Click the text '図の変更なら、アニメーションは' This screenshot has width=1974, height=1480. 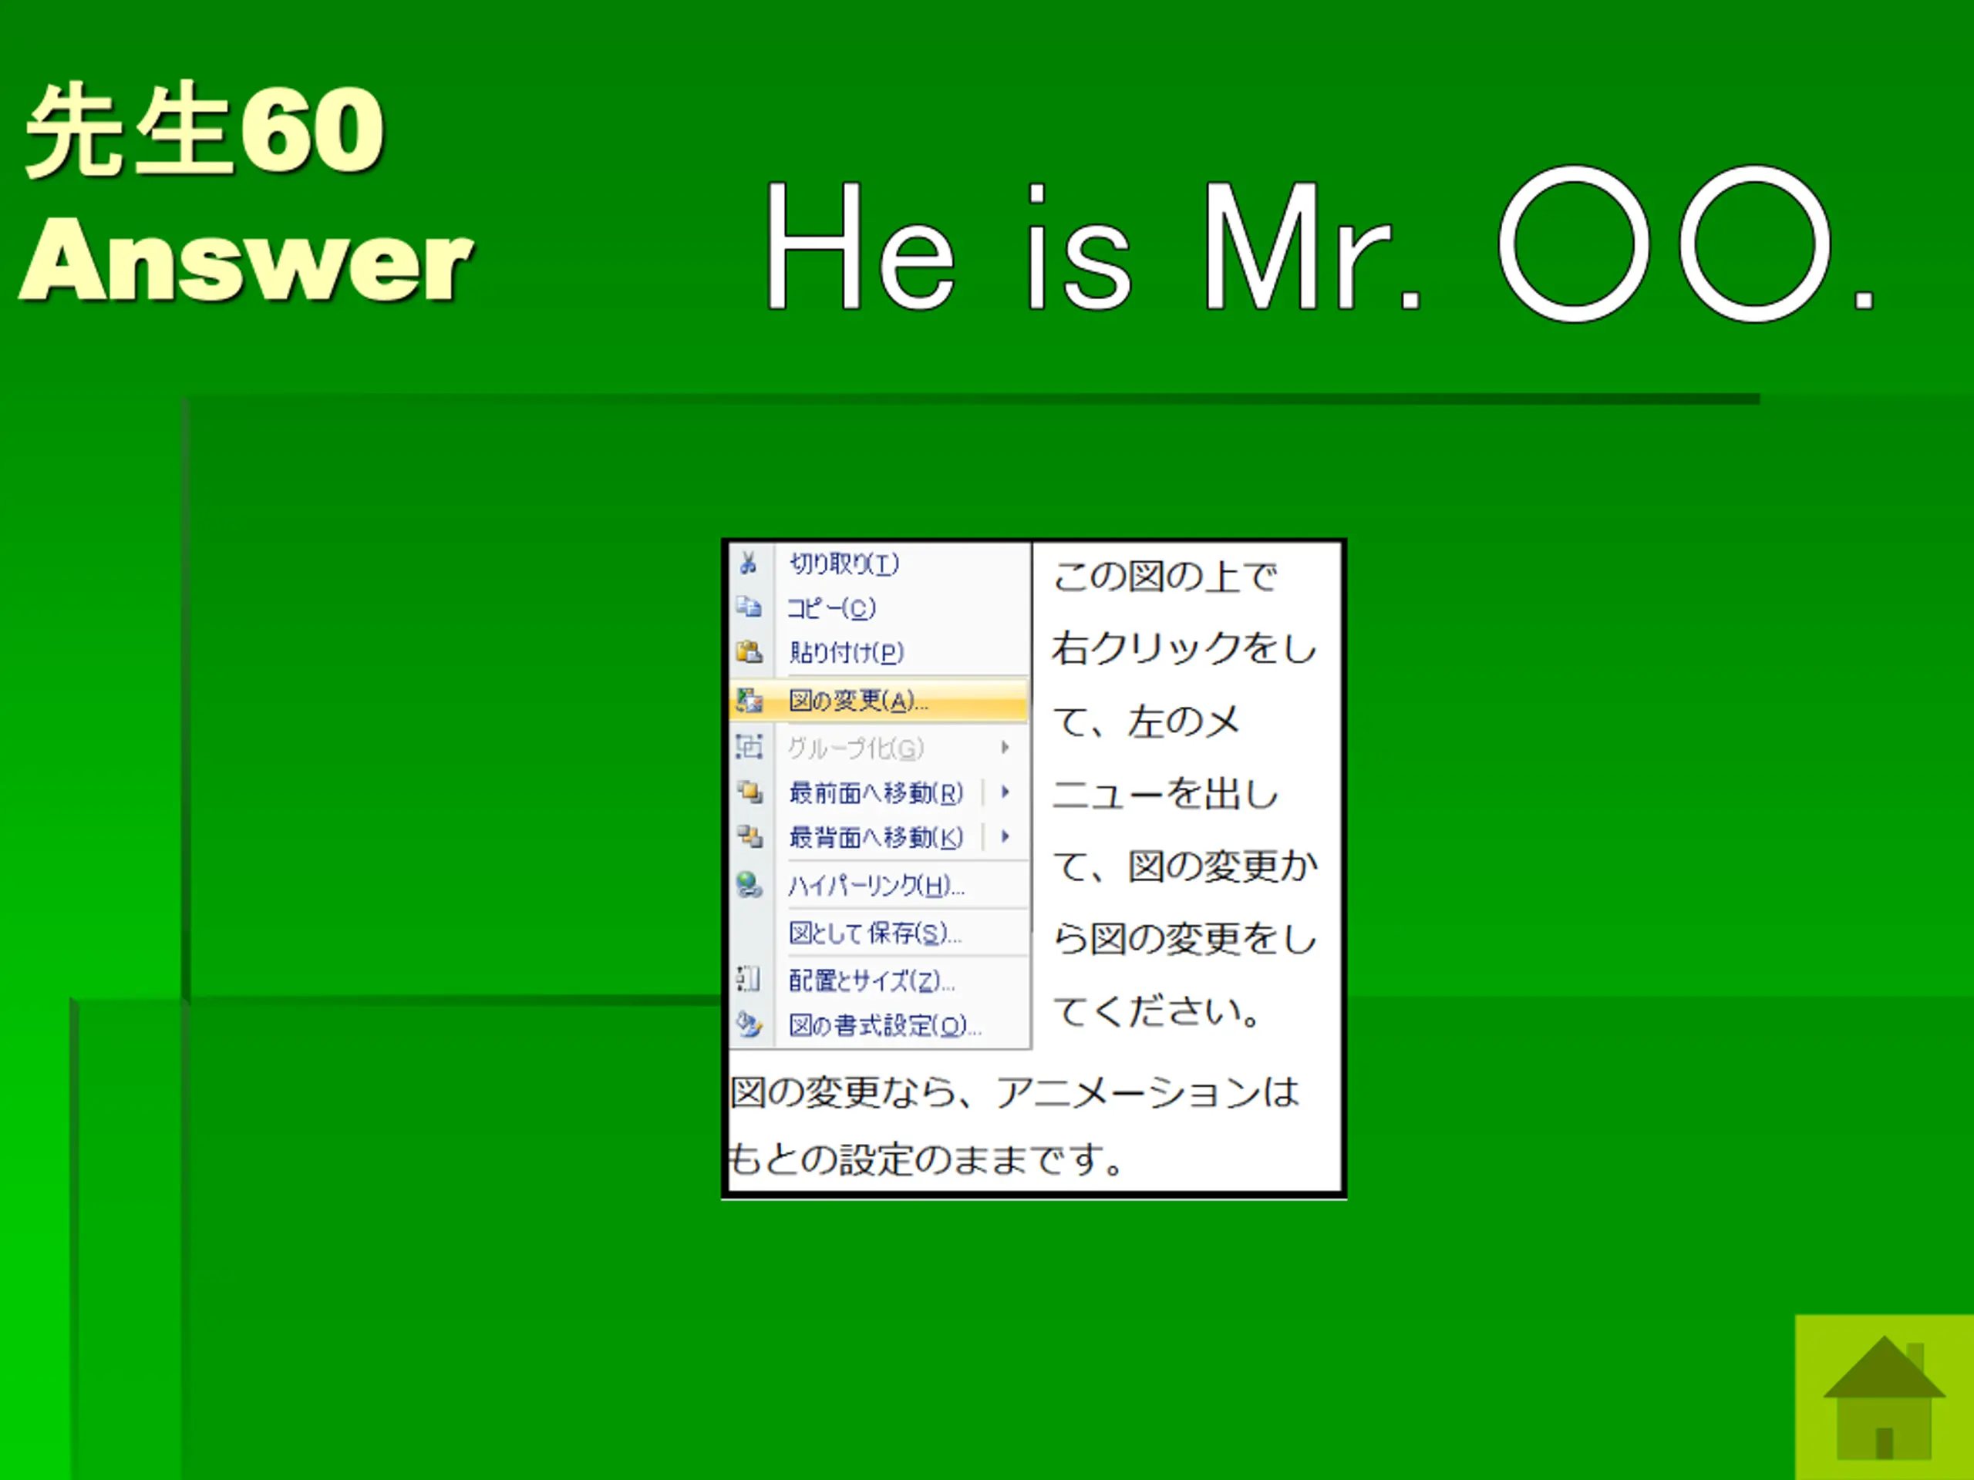point(1014,1092)
